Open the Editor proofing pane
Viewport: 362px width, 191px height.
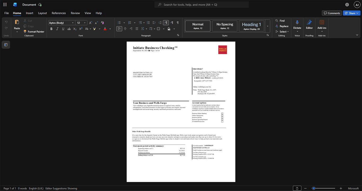309,24
